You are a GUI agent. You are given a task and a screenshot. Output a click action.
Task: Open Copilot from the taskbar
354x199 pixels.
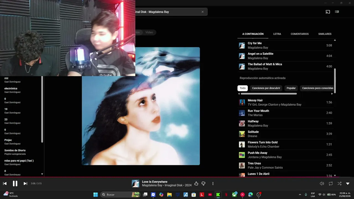pos(161,195)
